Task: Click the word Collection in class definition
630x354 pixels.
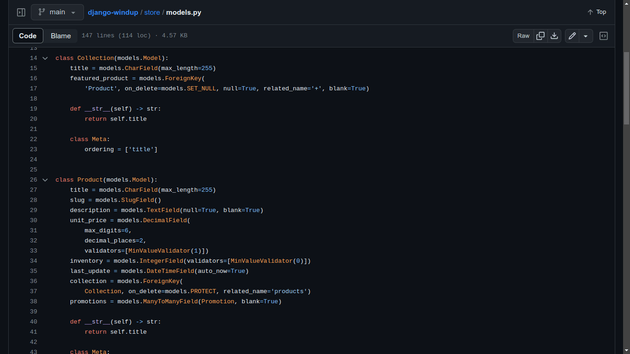Action: tap(95, 58)
